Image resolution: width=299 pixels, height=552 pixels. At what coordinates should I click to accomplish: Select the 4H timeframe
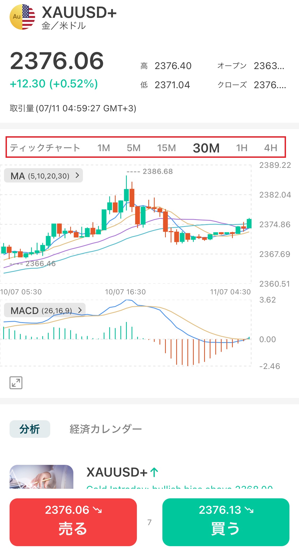point(271,148)
